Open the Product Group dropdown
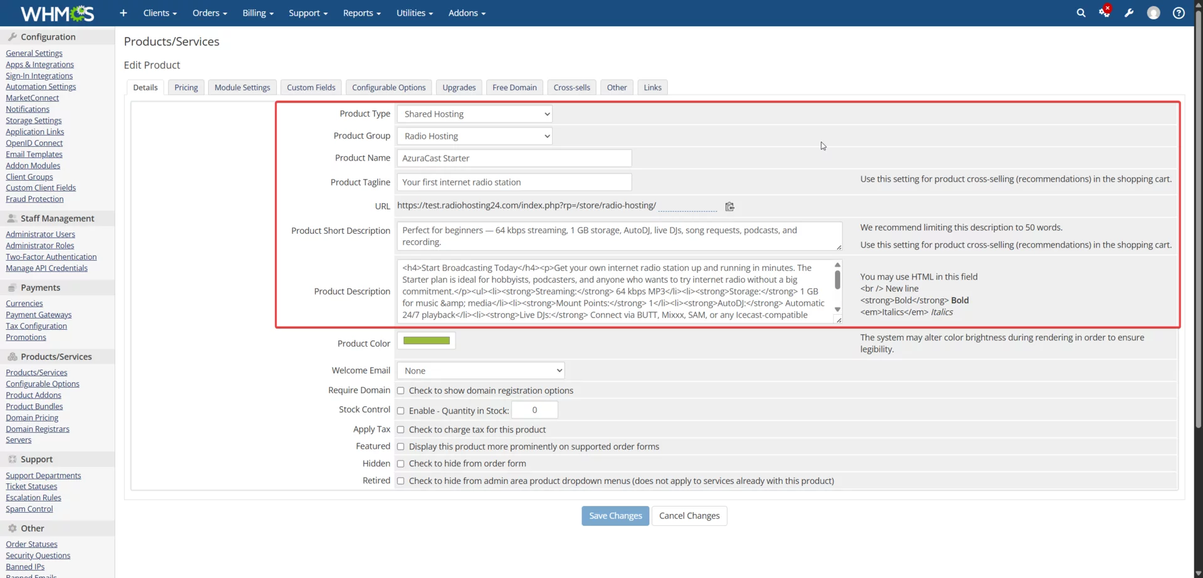This screenshot has width=1203, height=578. pos(474,135)
